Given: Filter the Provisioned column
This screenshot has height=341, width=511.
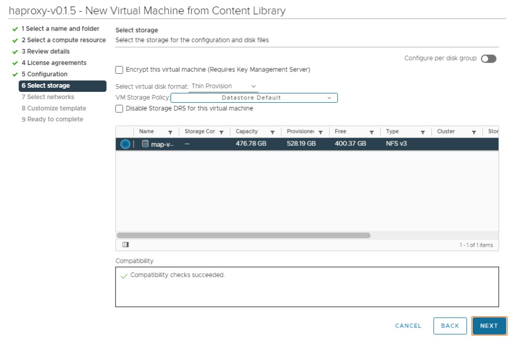Looking at the screenshot, I should coord(320,132).
